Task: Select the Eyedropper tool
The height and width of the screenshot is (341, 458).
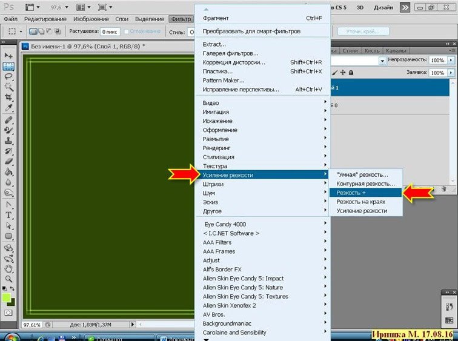Action: [x=9, y=108]
